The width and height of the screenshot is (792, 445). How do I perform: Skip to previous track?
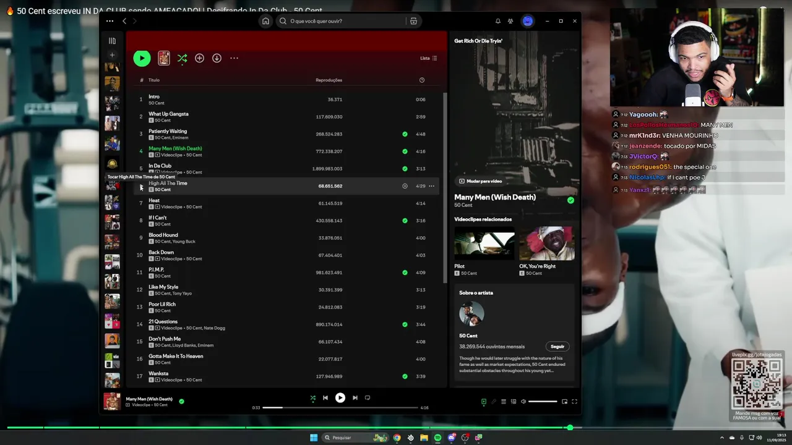click(325, 398)
